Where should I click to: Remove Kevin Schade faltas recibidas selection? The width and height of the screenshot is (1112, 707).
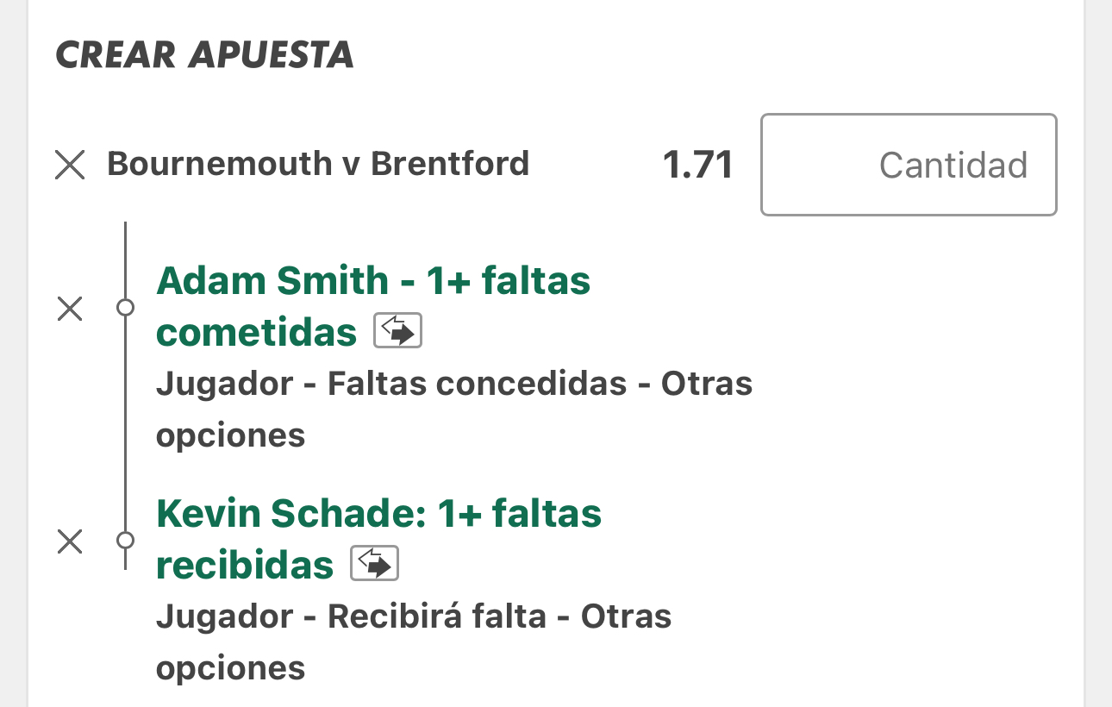click(70, 541)
